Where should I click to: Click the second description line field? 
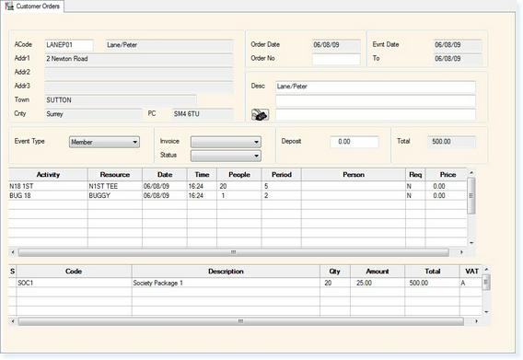coord(376,100)
